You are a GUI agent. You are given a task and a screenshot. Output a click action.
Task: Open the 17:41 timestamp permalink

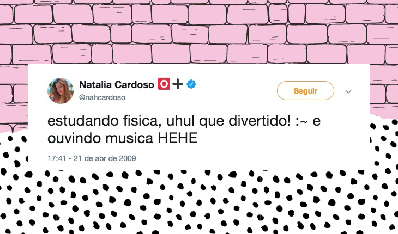57,158
